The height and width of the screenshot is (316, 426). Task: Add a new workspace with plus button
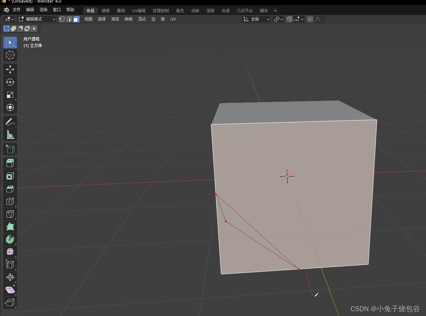[x=275, y=11]
